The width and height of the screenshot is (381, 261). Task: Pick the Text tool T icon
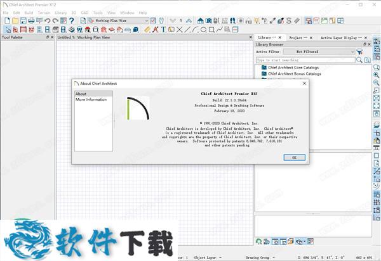pyautogui.click(x=164, y=30)
